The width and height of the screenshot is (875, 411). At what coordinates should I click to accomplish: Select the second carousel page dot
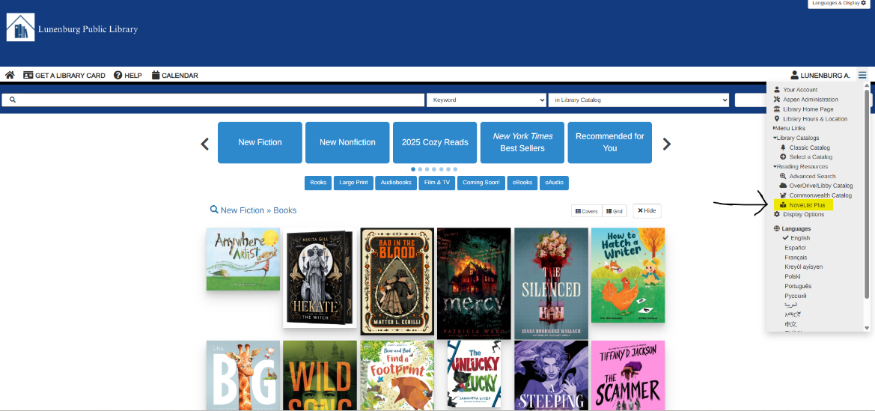(420, 169)
